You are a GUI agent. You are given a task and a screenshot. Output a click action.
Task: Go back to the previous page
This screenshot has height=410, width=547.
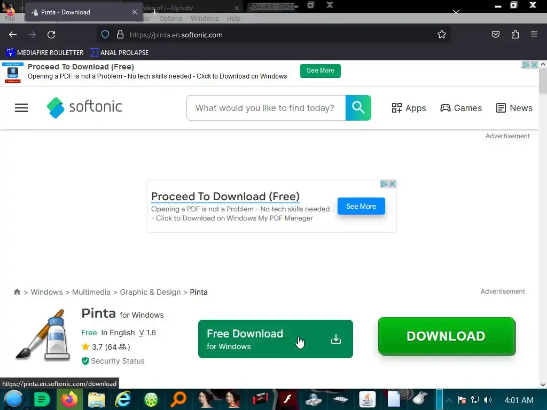coord(13,35)
